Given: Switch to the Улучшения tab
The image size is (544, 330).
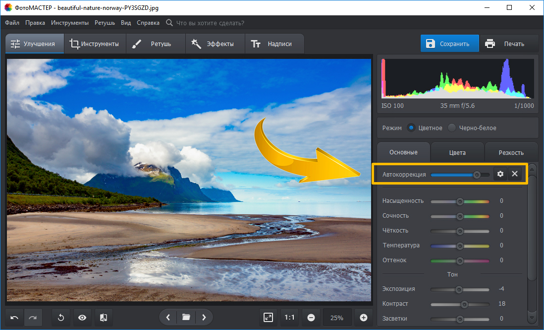Looking at the screenshot, I should (35, 44).
